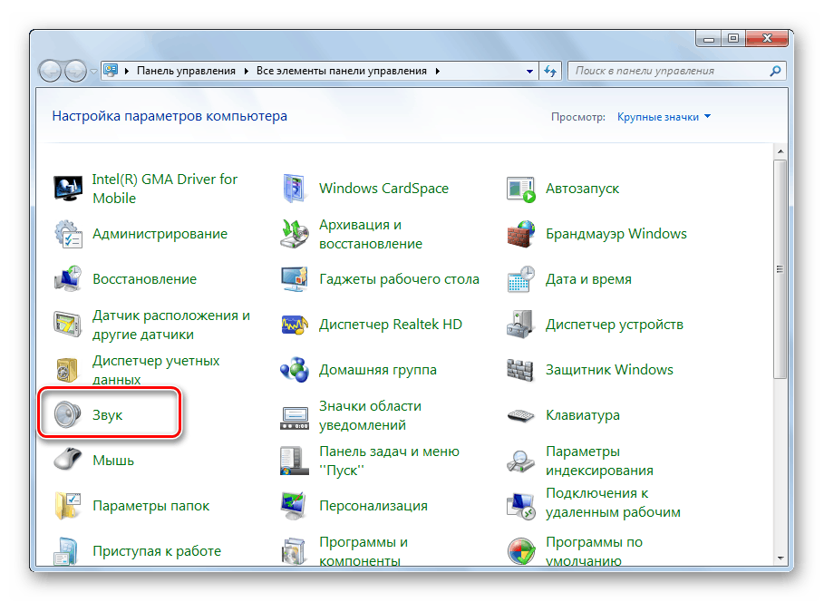Click the scrollbar down arrow
The image size is (824, 602).
pos(780,558)
